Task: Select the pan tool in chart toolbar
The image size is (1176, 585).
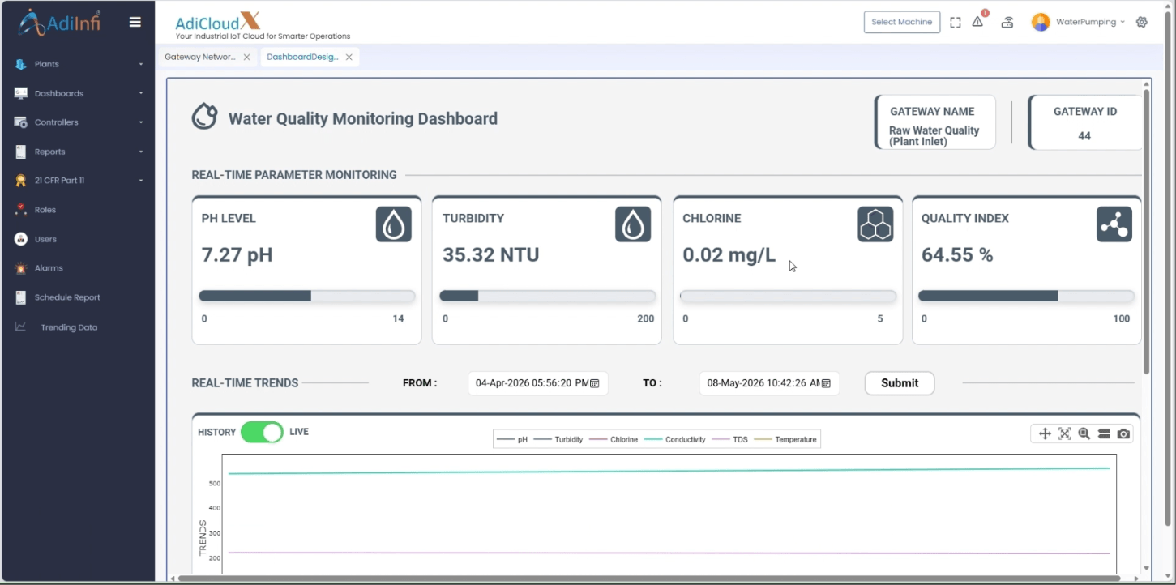Action: (1045, 434)
